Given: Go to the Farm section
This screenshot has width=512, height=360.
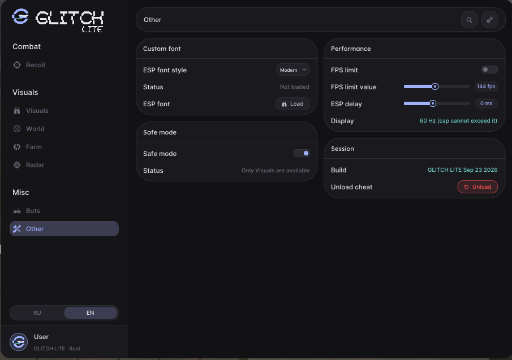Looking at the screenshot, I should [64, 147].
